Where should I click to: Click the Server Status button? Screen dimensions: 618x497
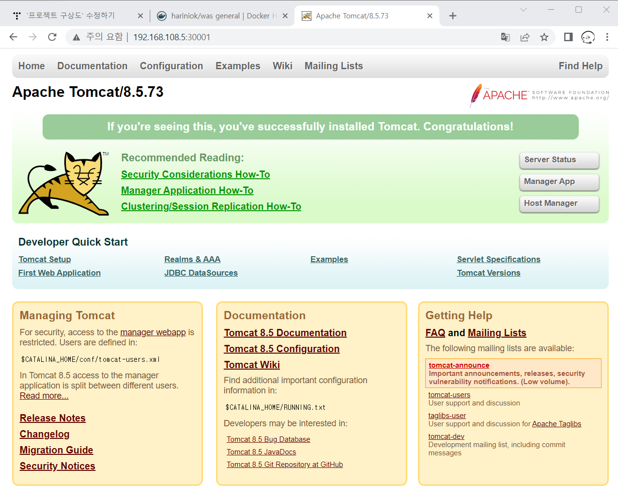click(x=559, y=160)
